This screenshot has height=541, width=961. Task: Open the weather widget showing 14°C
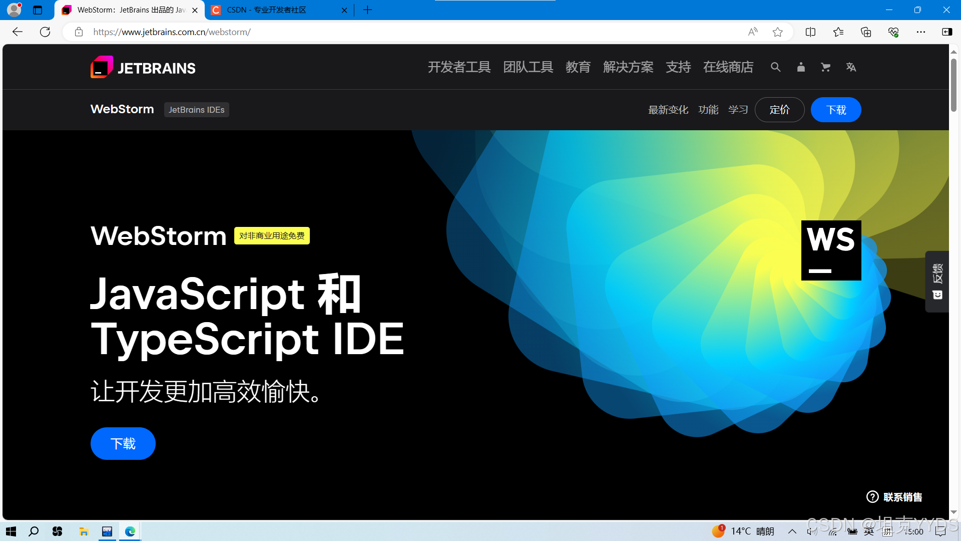coord(743,531)
